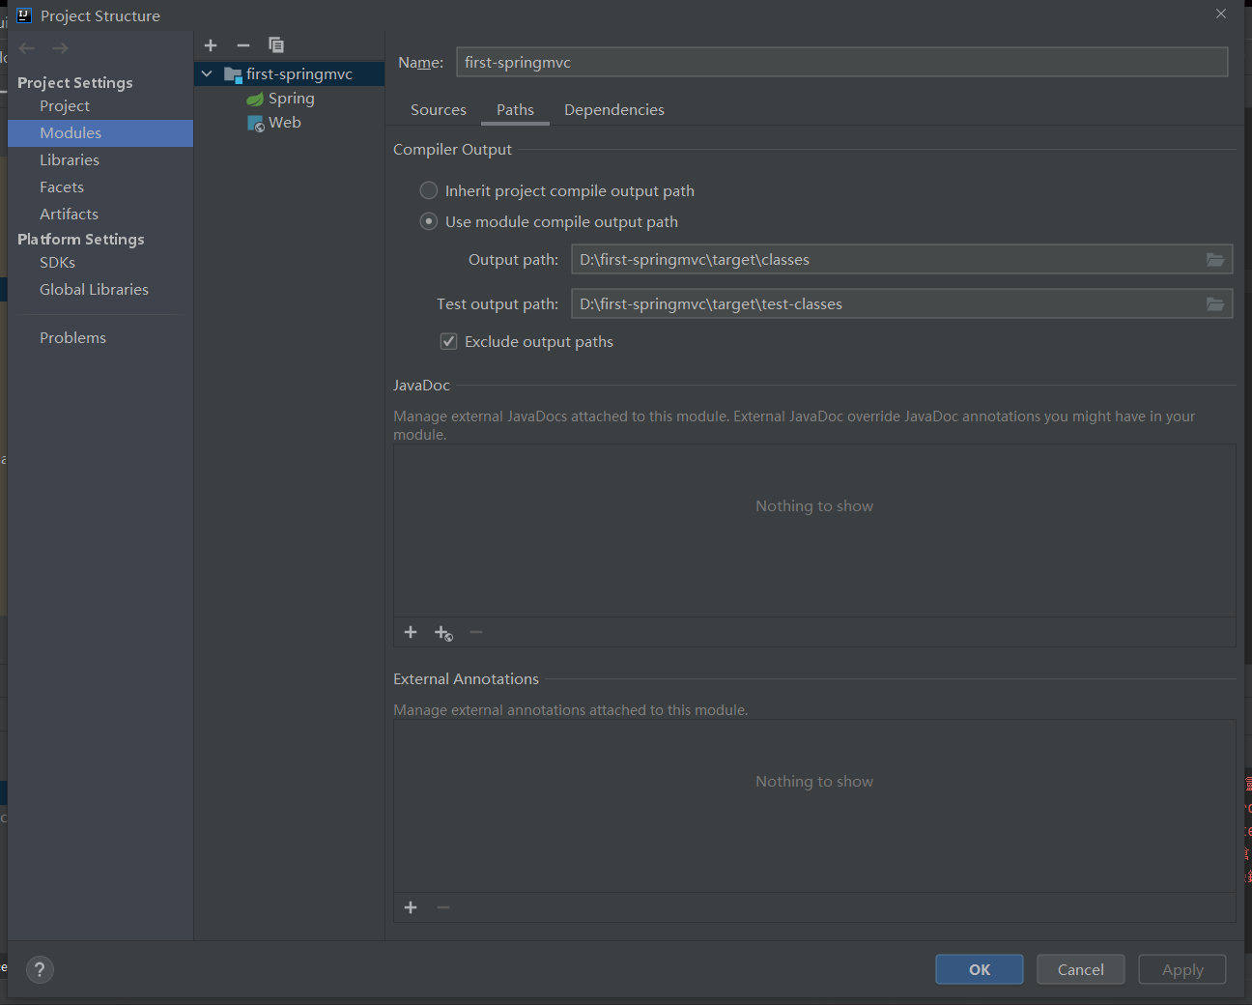The width and height of the screenshot is (1252, 1005).
Task: Click the IntelliJ Project Structure title icon
Action: [24, 15]
